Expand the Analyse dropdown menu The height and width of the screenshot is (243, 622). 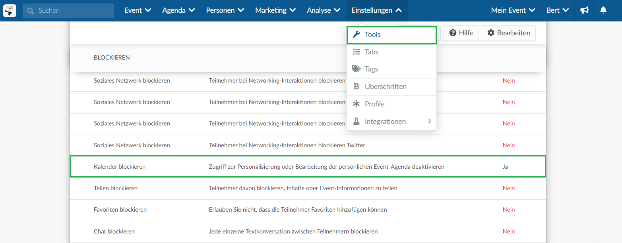click(x=324, y=11)
